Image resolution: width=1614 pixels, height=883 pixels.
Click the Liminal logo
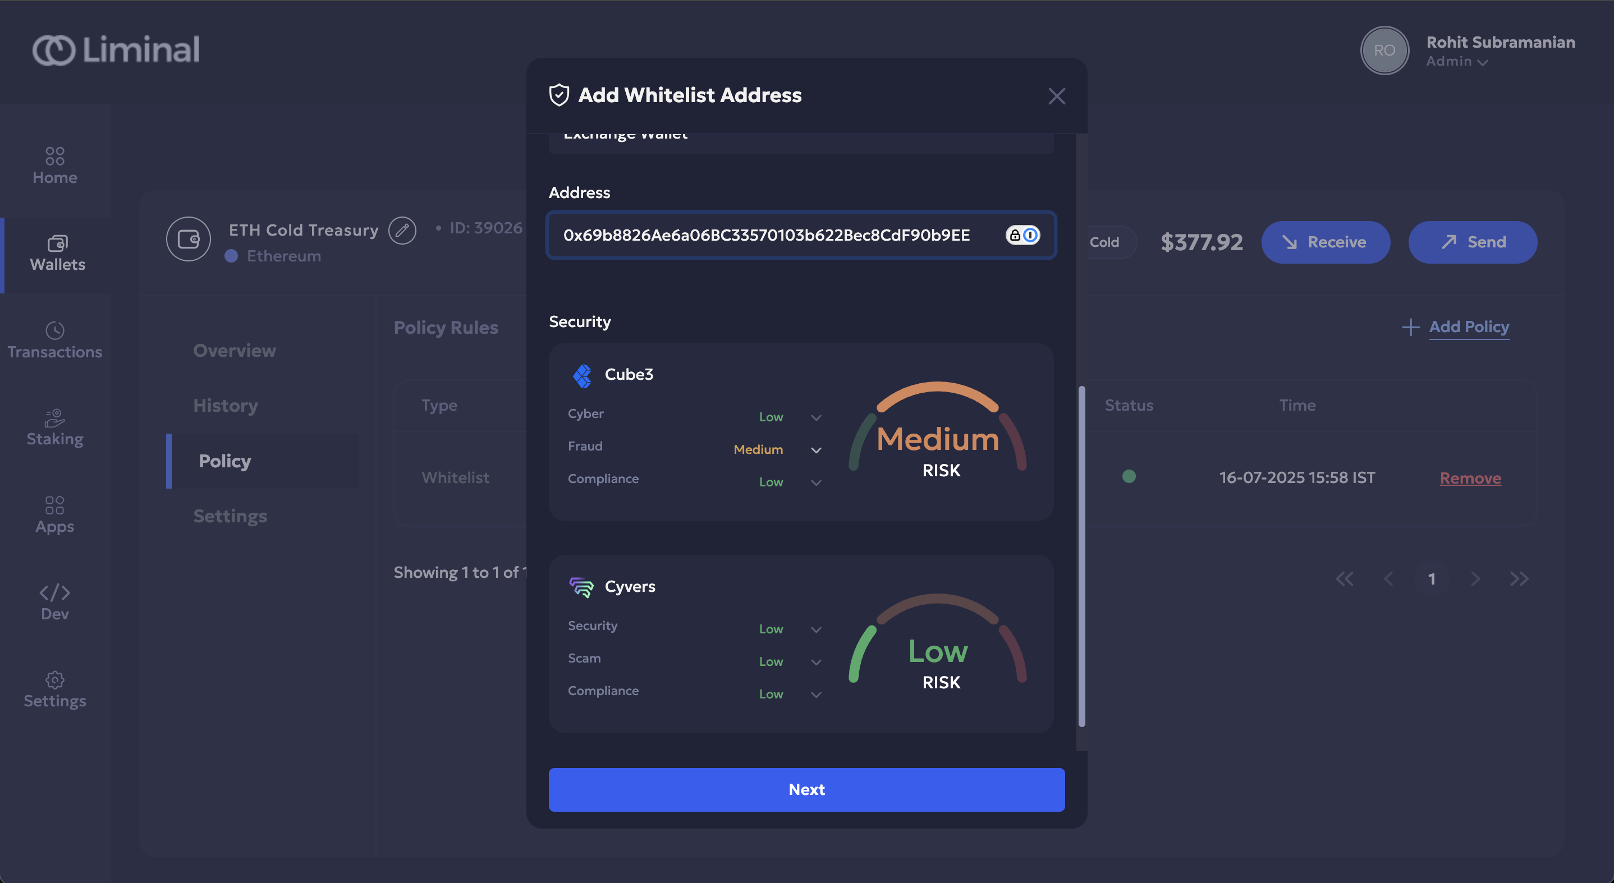pos(116,49)
